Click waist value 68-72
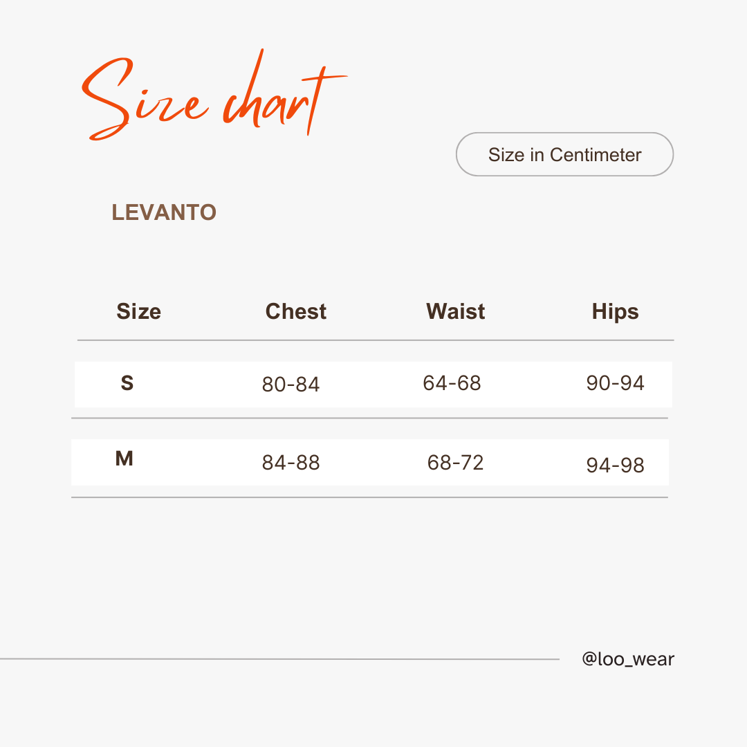Screen dimensions: 747x747 point(455,463)
